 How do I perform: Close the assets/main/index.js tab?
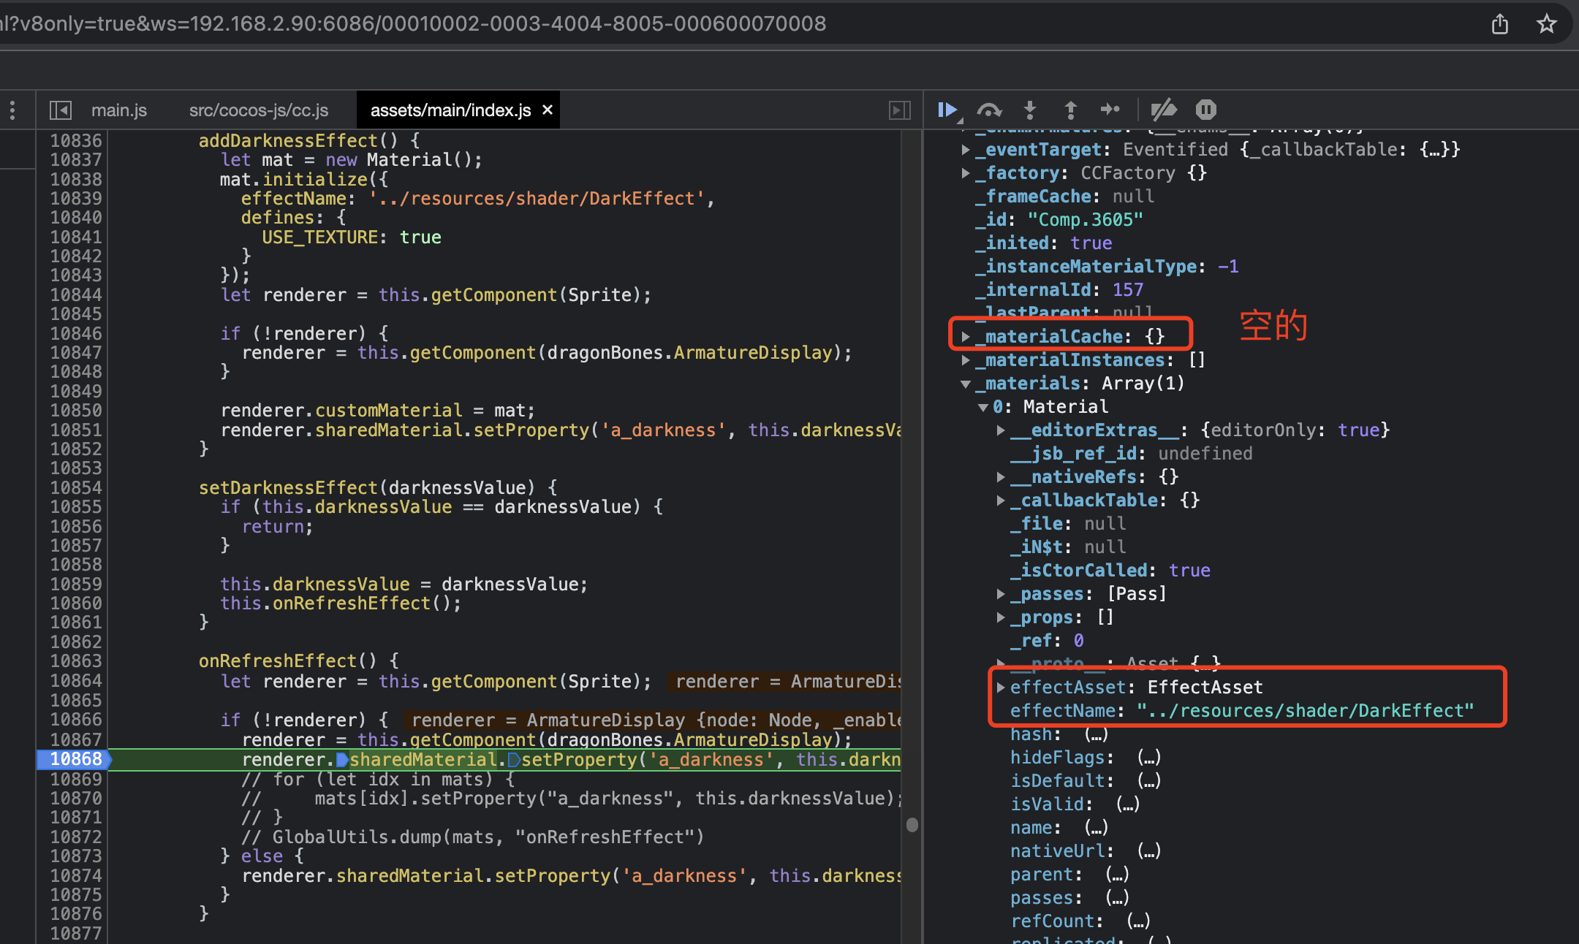pos(547,110)
